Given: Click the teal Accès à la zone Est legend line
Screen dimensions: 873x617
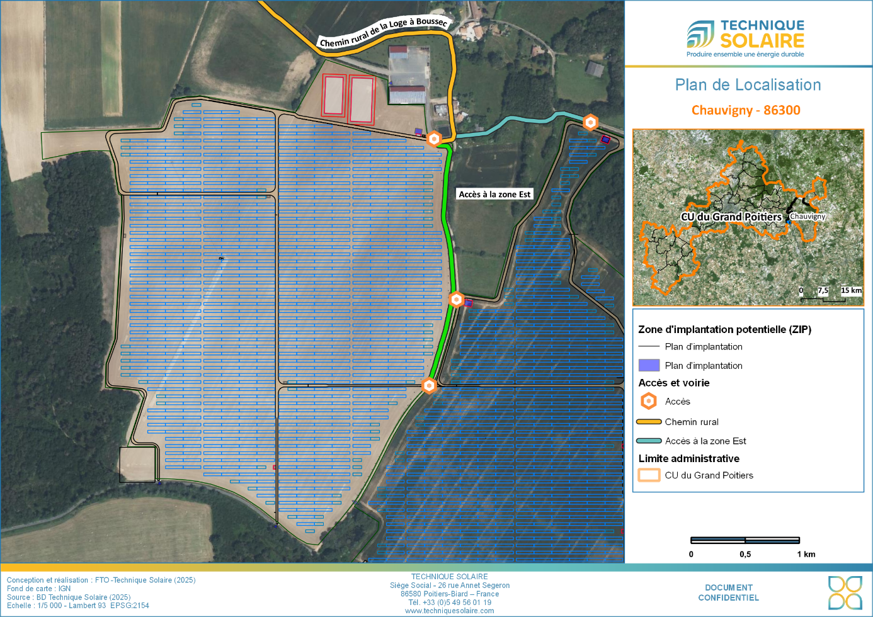Looking at the screenshot, I should [649, 441].
